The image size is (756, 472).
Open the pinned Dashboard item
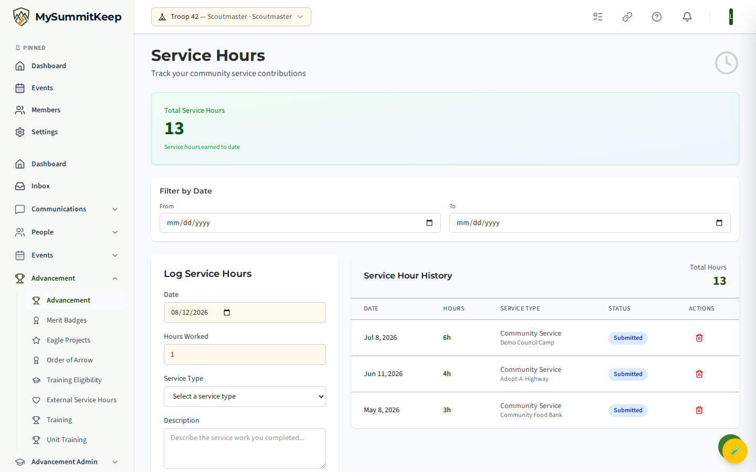(x=67, y=66)
